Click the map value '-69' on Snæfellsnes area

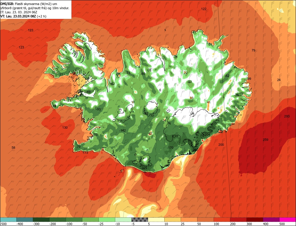88,92
